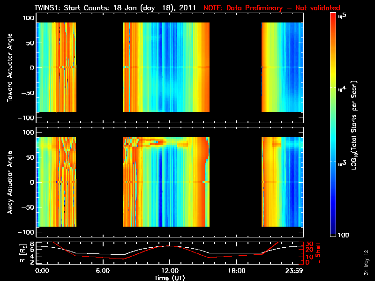Click the 'Toward Actuator Angle' axis label
This screenshot has height=281, width=375.
click(x=9, y=68)
